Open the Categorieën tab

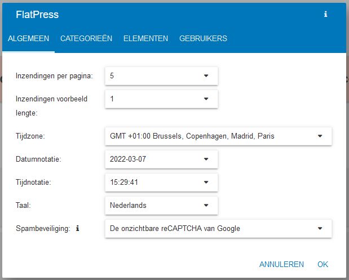tap(86, 38)
